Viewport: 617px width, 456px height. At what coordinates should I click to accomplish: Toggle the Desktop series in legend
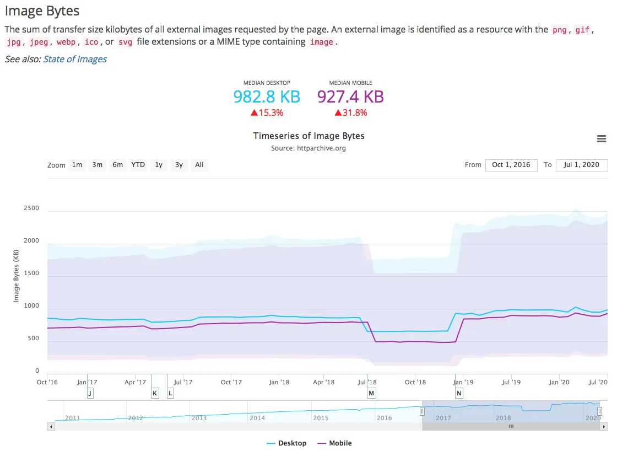coord(286,443)
